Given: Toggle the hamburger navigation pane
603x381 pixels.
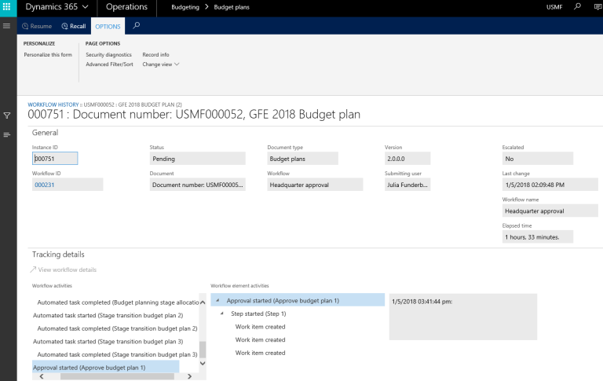Looking at the screenshot, I should [x=7, y=26].
